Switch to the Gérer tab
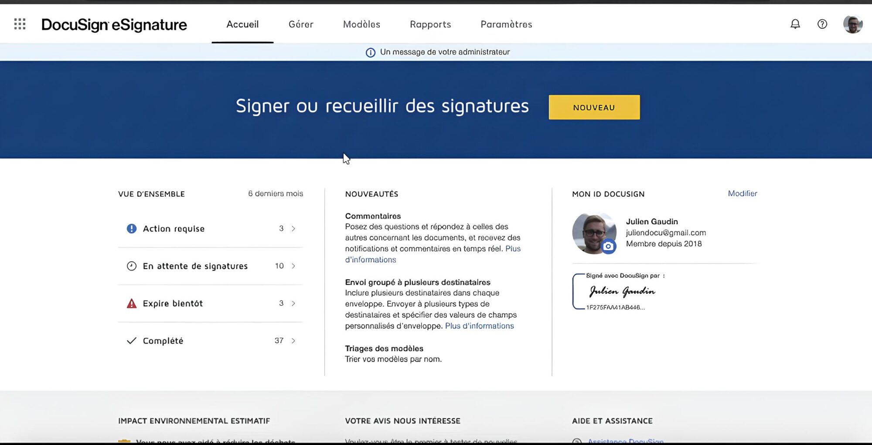This screenshot has height=445, width=872. [301, 24]
